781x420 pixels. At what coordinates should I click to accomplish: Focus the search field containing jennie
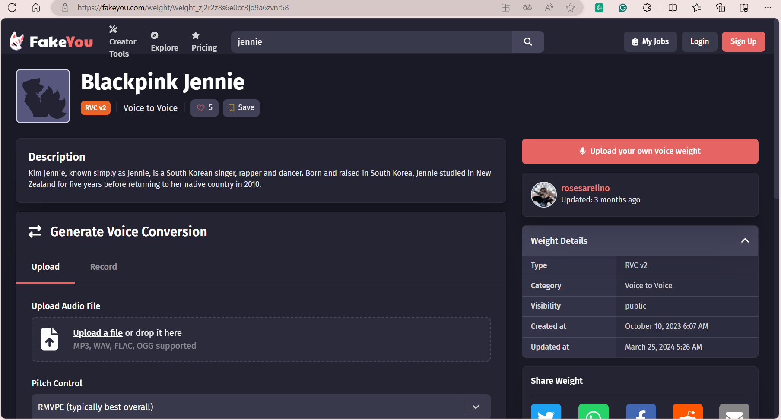(371, 42)
